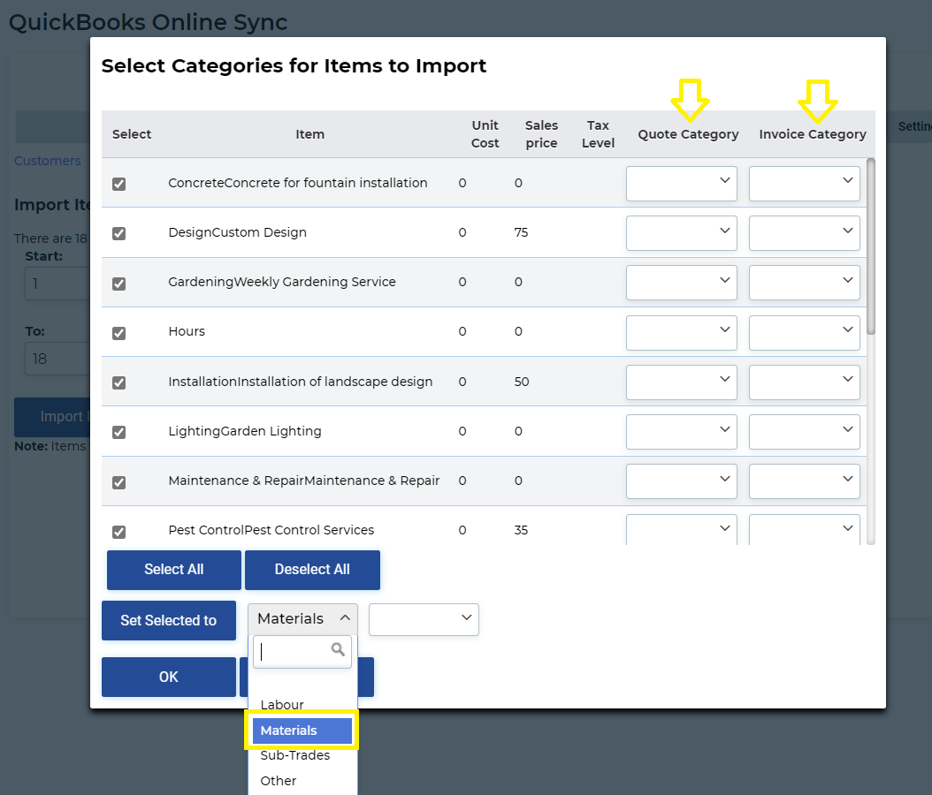
Task: Toggle the LightingGarden Lighting checkbox
Action: pos(118,432)
